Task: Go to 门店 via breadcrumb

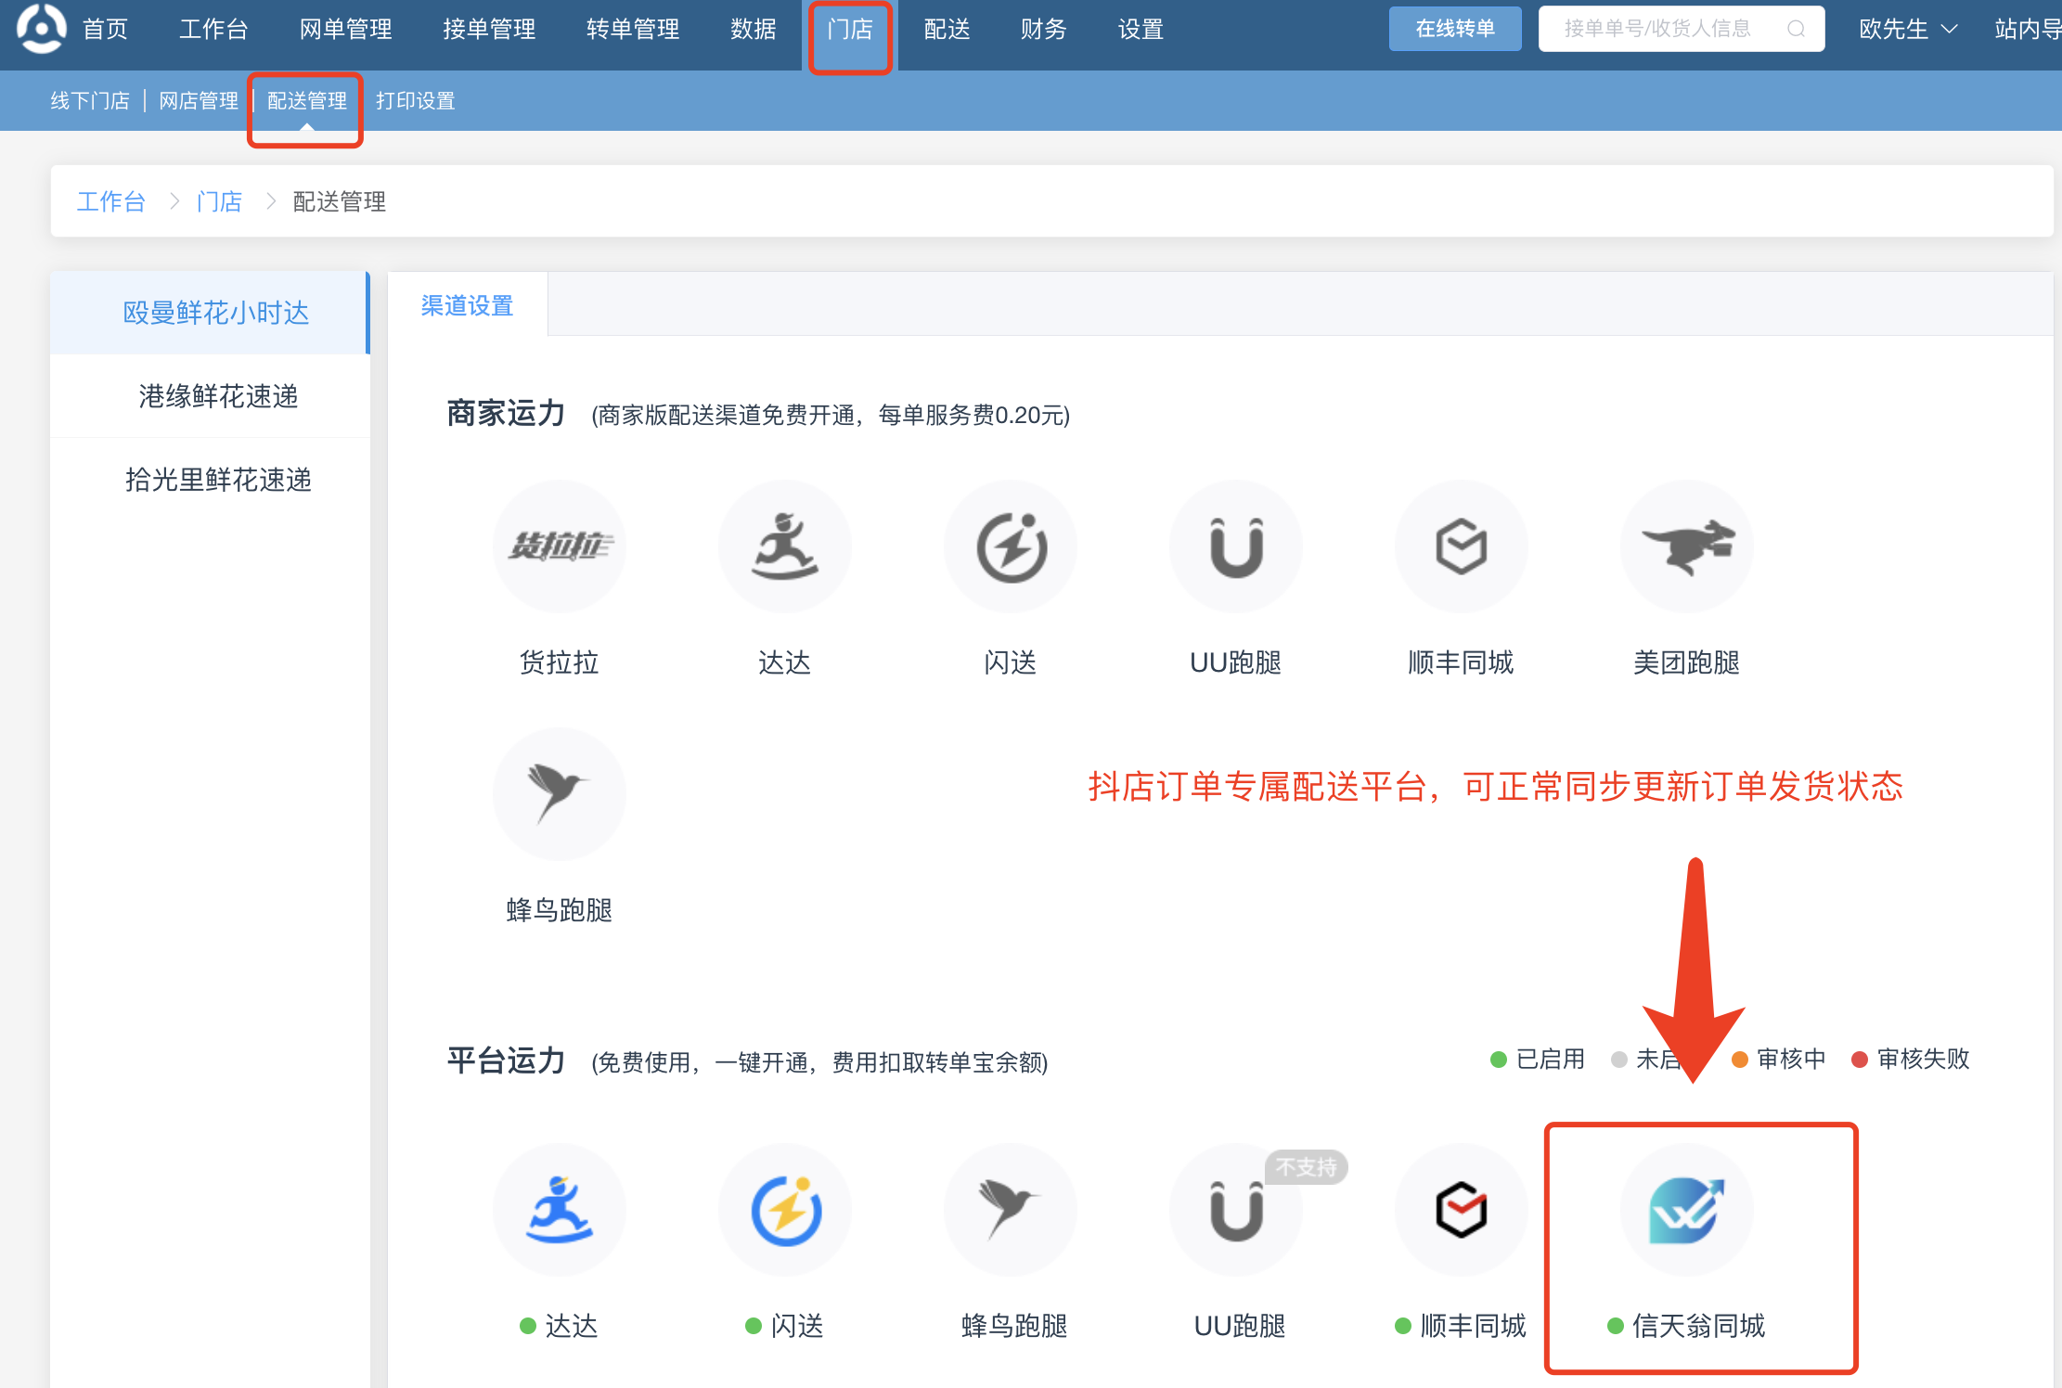Action: [219, 201]
